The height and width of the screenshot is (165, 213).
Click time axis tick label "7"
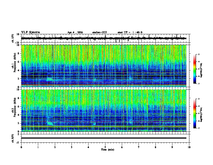[x=139, y=147]
